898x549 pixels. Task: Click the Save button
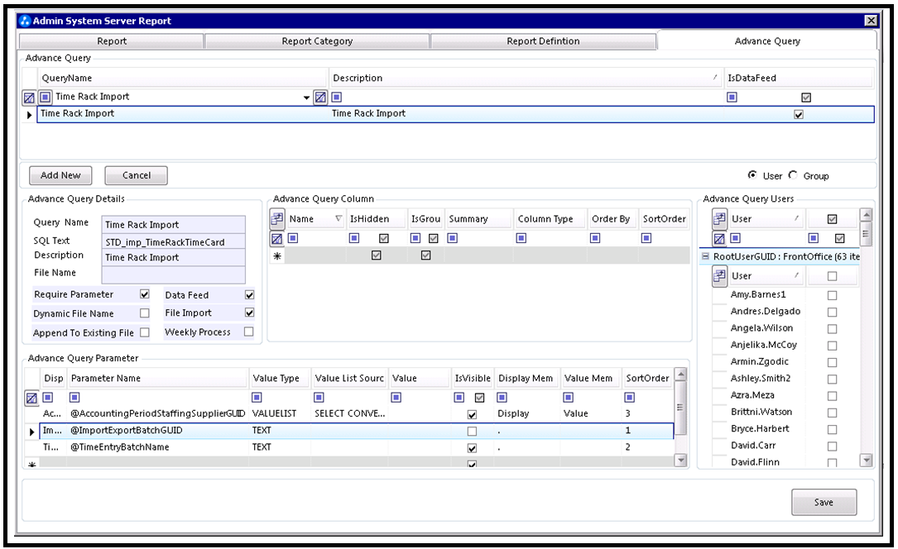point(824,502)
